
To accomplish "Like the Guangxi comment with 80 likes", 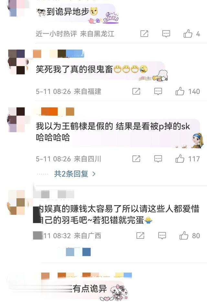I will 184,236.
